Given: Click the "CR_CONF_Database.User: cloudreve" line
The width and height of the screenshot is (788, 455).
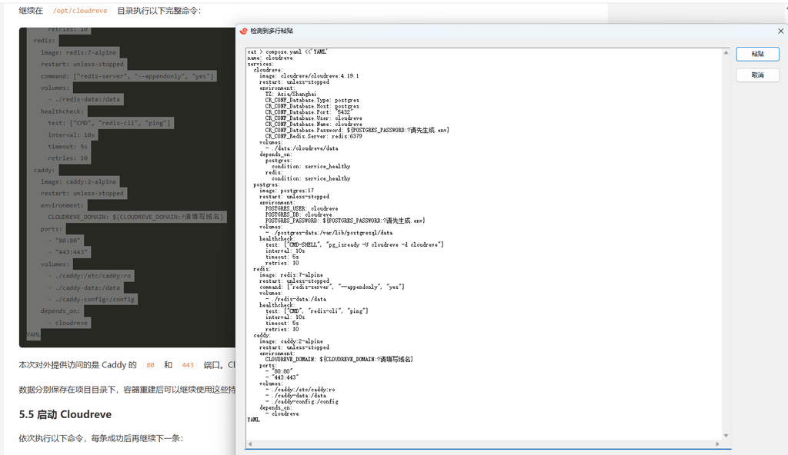Looking at the screenshot, I should click(314, 118).
